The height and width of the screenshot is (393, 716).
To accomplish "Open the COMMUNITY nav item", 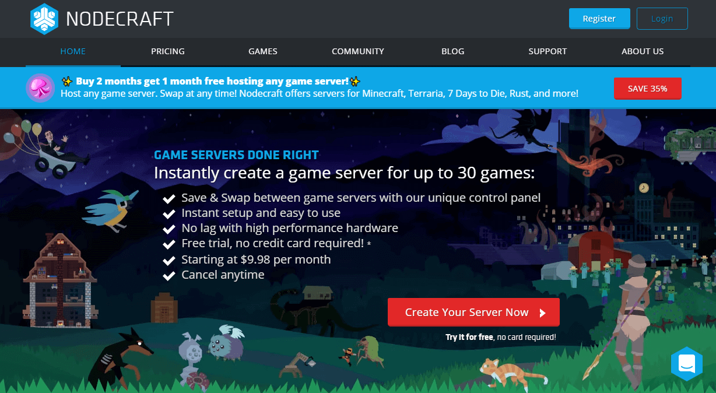I will click(358, 51).
